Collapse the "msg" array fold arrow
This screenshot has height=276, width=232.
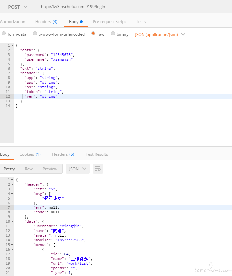click(x=12, y=194)
